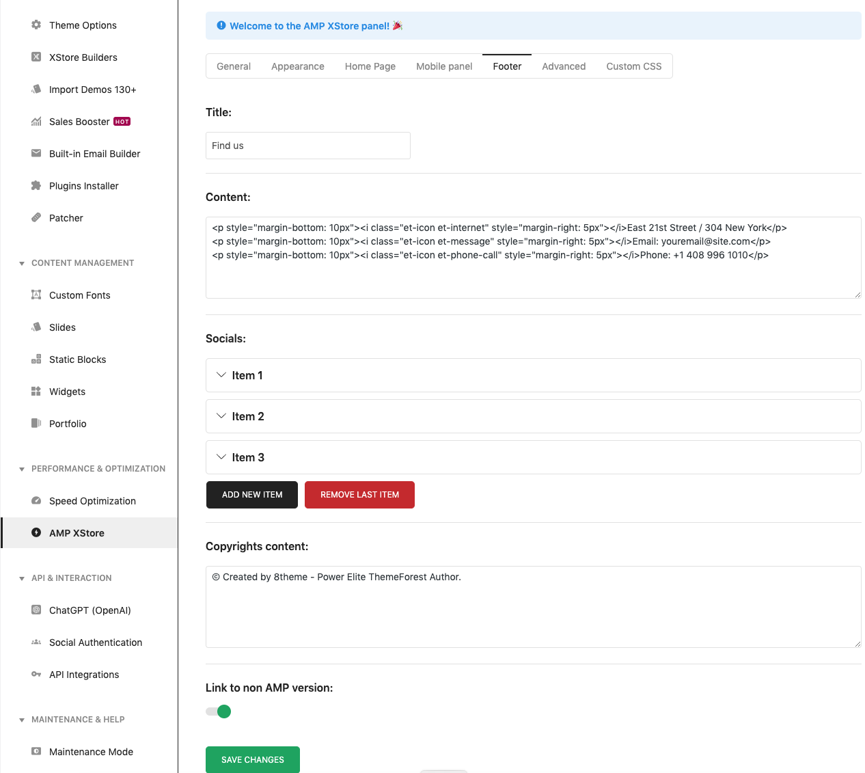Click the Add New Item button
Screen dimensions: 865x773
click(252, 495)
